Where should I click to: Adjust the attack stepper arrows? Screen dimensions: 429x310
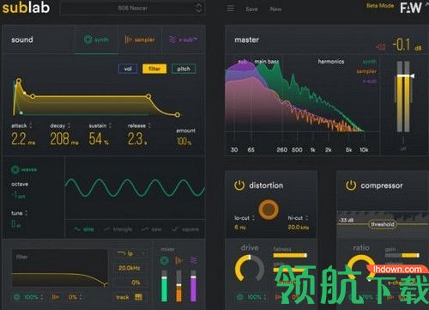point(31,125)
